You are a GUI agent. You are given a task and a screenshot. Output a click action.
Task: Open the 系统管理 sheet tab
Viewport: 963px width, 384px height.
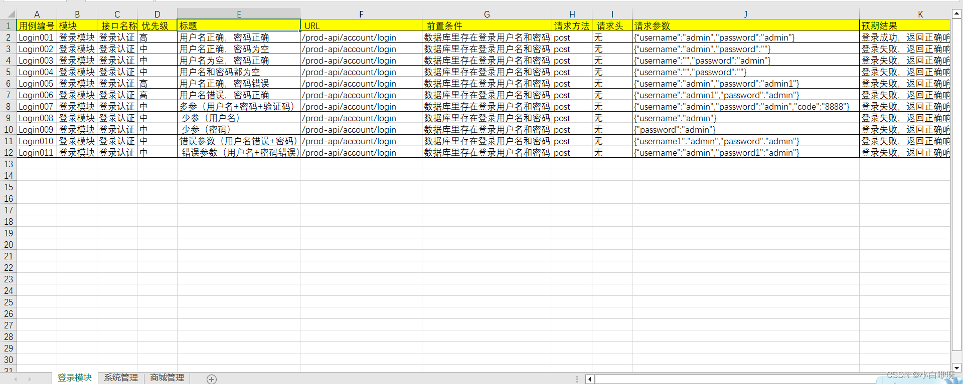[x=121, y=378]
